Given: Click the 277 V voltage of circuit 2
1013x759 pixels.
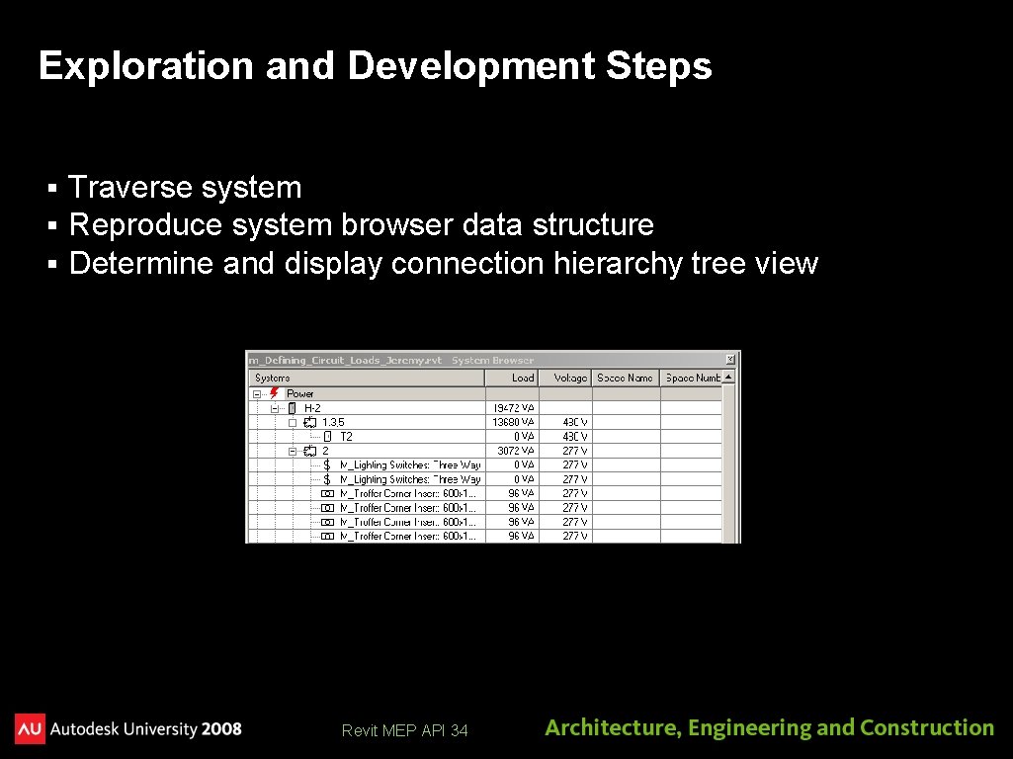Looking at the screenshot, I should 565,451.
